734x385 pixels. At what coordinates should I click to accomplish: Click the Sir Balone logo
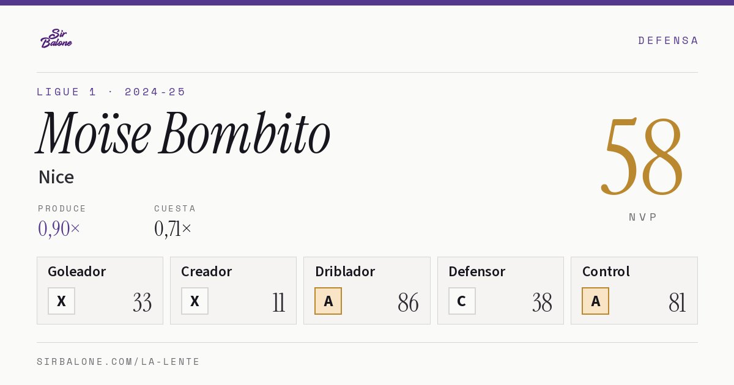56,38
